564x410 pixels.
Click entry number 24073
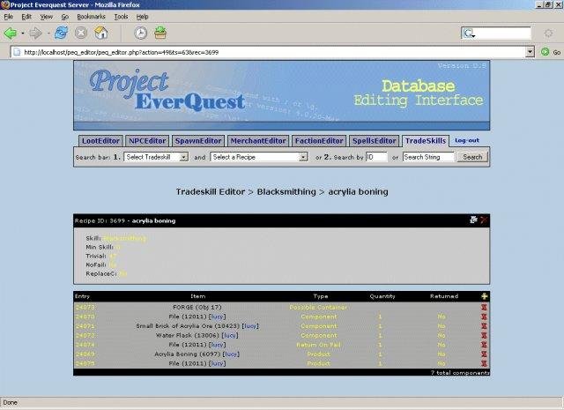click(x=85, y=308)
